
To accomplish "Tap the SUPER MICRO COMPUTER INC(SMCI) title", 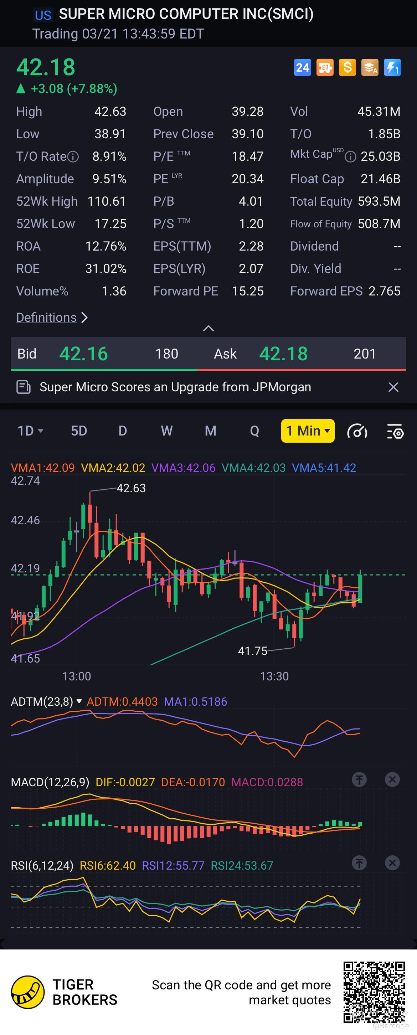I will pos(186,14).
